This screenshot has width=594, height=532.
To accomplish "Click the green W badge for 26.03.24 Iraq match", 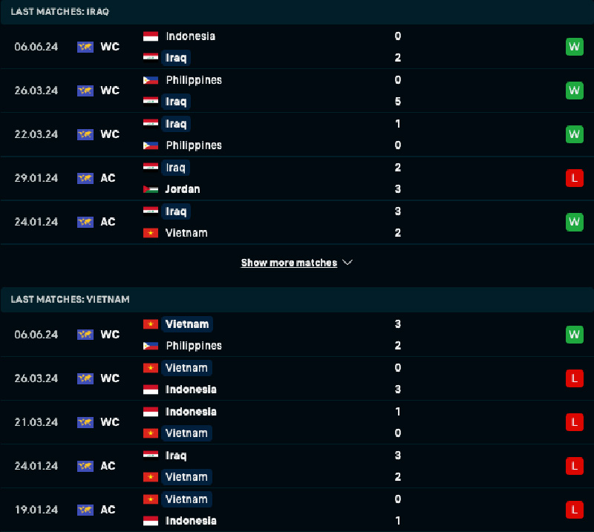I will [574, 91].
